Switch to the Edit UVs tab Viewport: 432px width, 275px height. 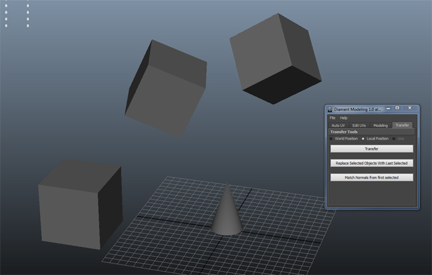[359, 125]
